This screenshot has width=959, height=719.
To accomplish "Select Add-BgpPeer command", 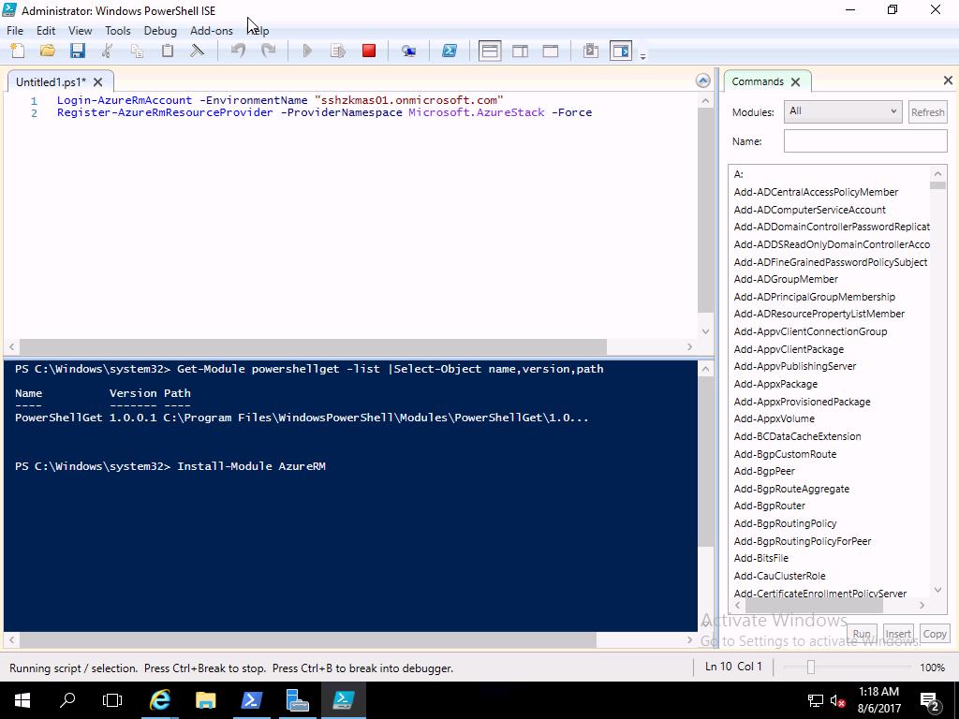I will 764,472.
